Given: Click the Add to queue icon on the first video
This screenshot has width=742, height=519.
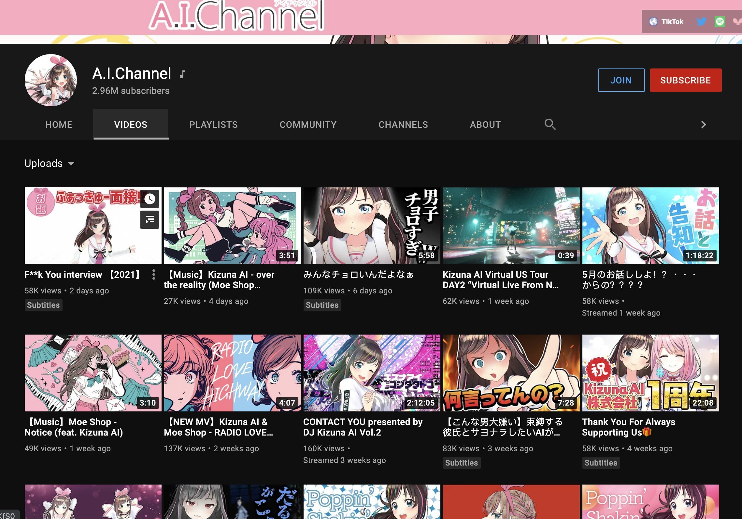Looking at the screenshot, I should [x=150, y=220].
